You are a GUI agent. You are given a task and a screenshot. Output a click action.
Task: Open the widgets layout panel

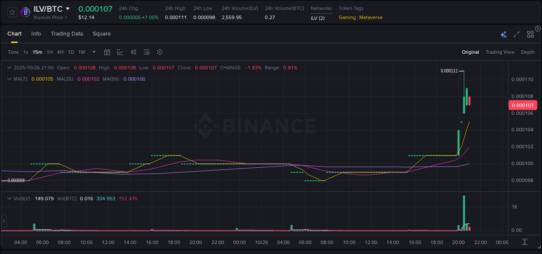pos(530,34)
